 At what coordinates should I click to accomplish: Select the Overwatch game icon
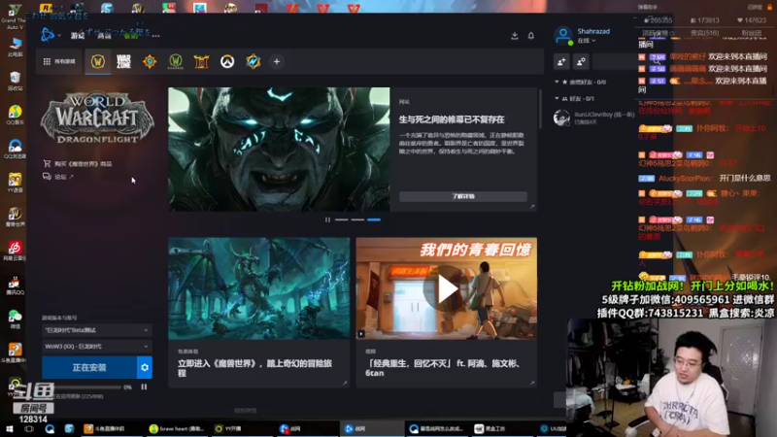pos(227,61)
